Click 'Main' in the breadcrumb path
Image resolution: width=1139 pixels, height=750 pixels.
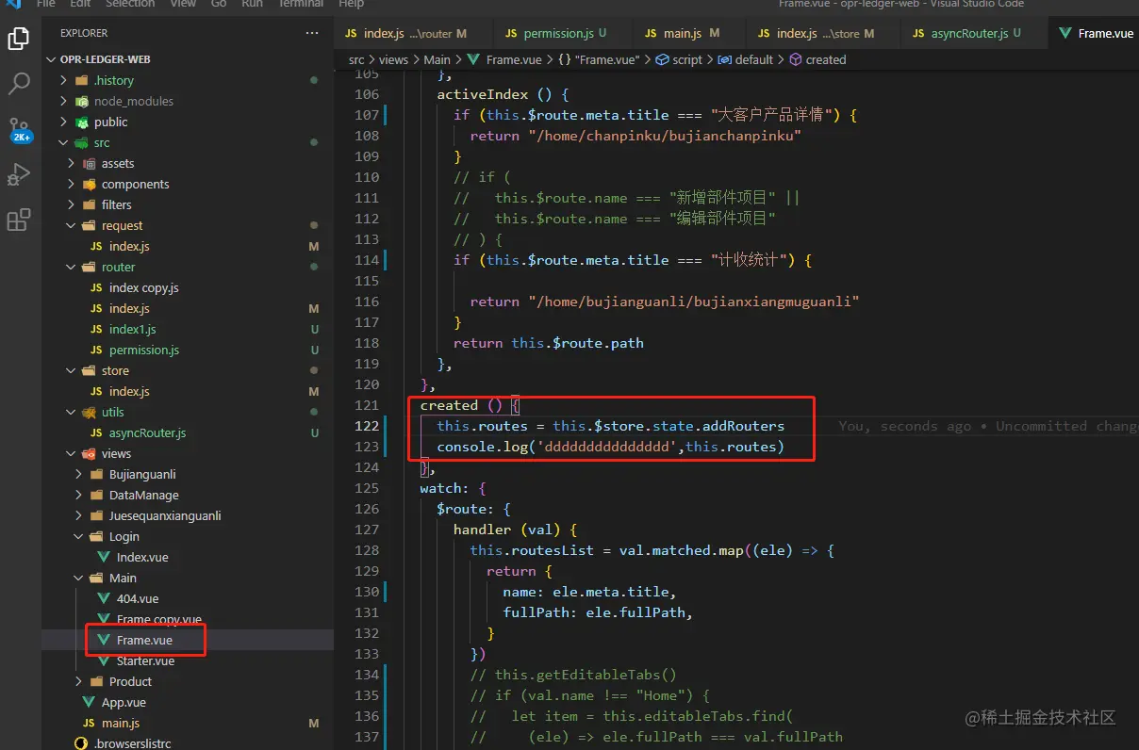point(437,59)
